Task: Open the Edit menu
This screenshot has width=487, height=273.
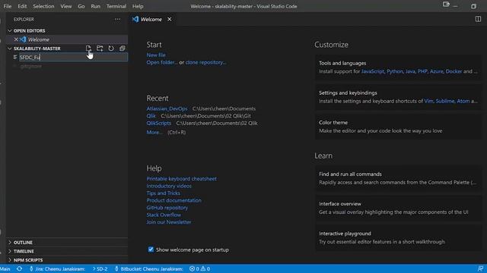Action: (x=22, y=6)
